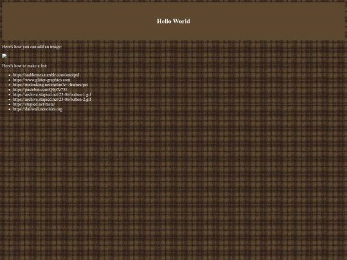Select the daliwali.neocities.org list item
This screenshot has width=347, height=260.
tap(38, 109)
